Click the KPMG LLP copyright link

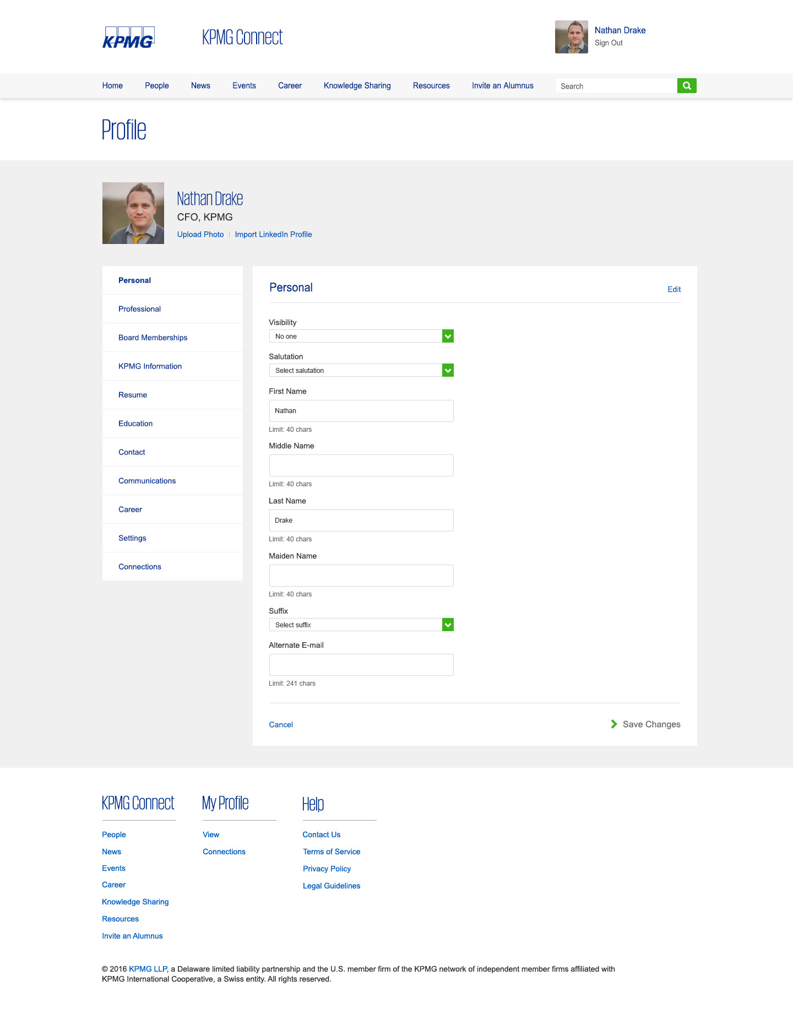click(x=148, y=969)
